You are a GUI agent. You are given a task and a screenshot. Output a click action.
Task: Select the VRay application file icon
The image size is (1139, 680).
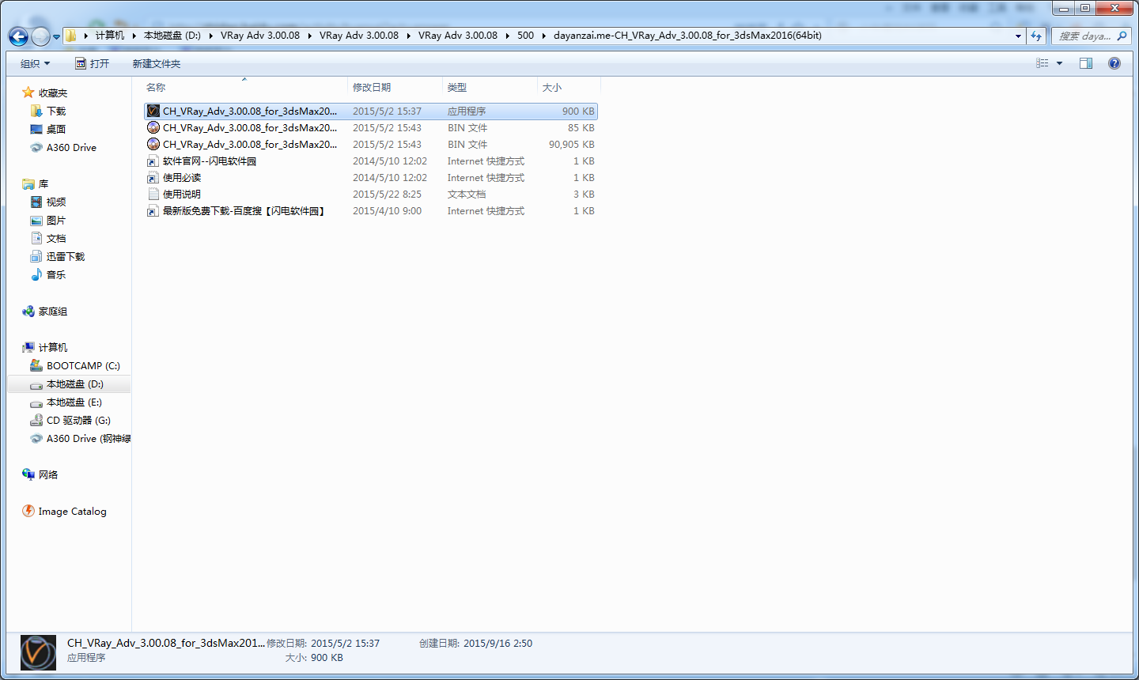click(153, 111)
